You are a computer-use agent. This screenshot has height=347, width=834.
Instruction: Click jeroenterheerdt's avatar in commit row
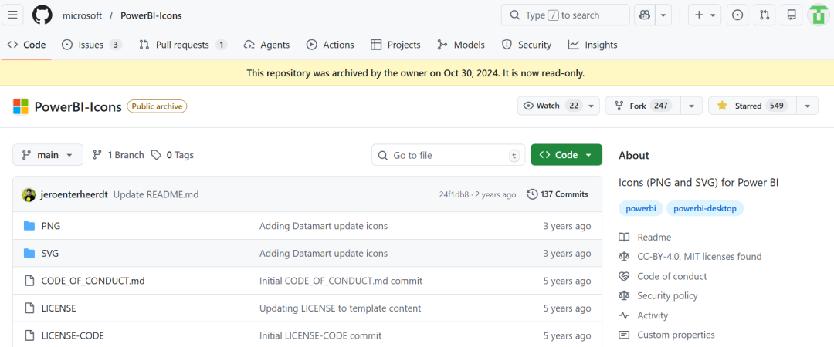[x=29, y=194]
